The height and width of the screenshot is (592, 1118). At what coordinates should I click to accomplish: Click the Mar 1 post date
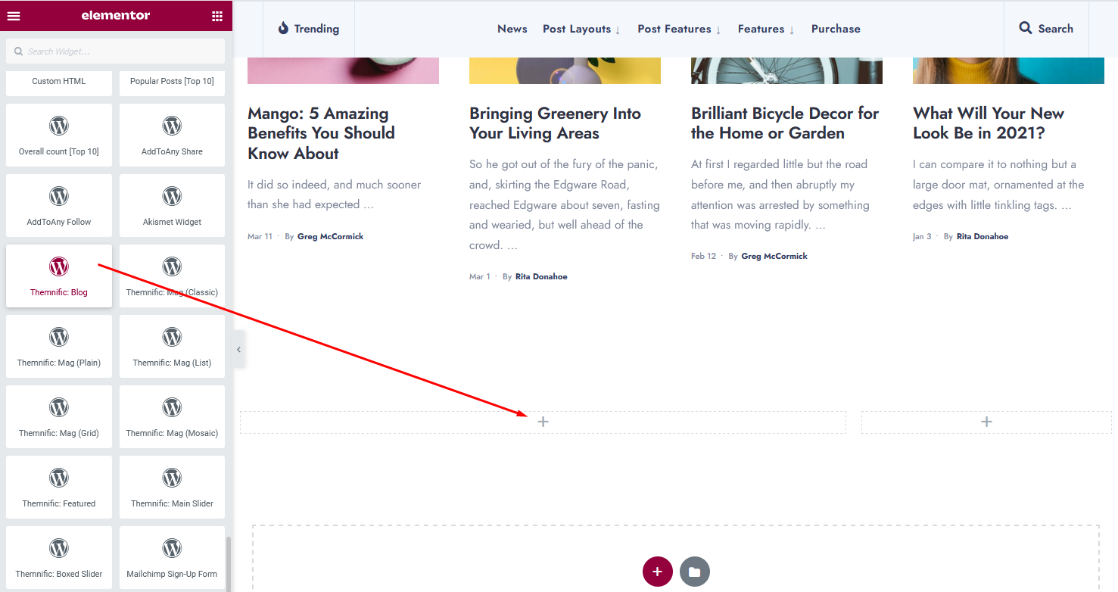[480, 276]
